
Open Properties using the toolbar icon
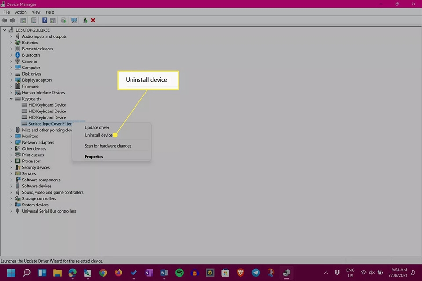coord(33,20)
